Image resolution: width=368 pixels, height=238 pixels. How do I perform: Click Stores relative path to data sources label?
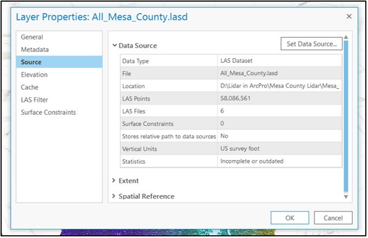[x=169, y=136]
